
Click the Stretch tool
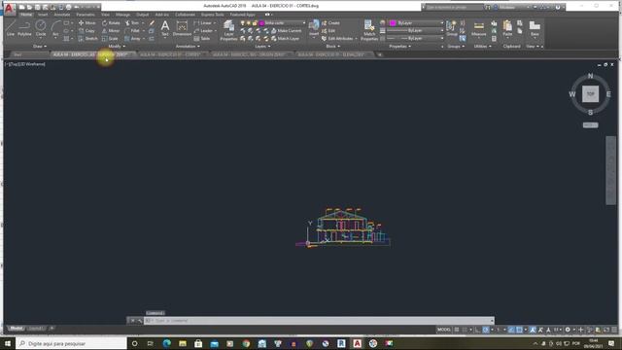[x=87, y=39]
